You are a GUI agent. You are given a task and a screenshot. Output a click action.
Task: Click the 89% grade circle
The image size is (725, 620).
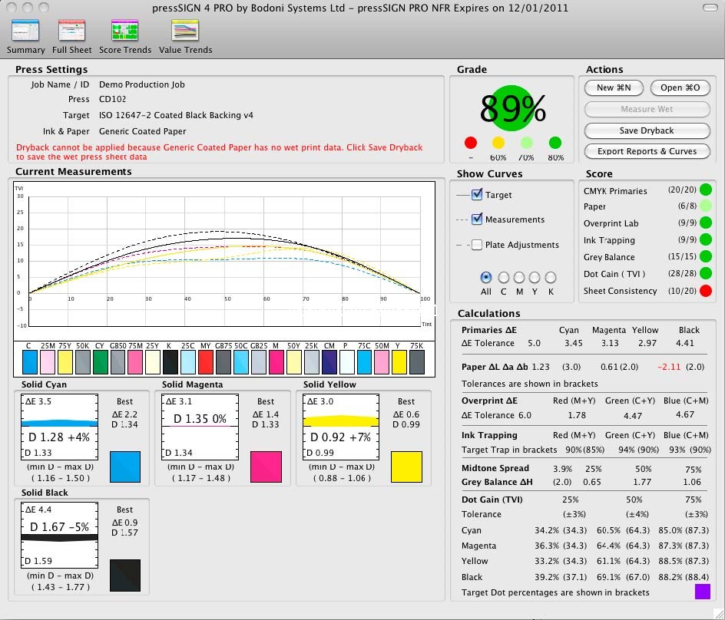click(x=512, y=109)
